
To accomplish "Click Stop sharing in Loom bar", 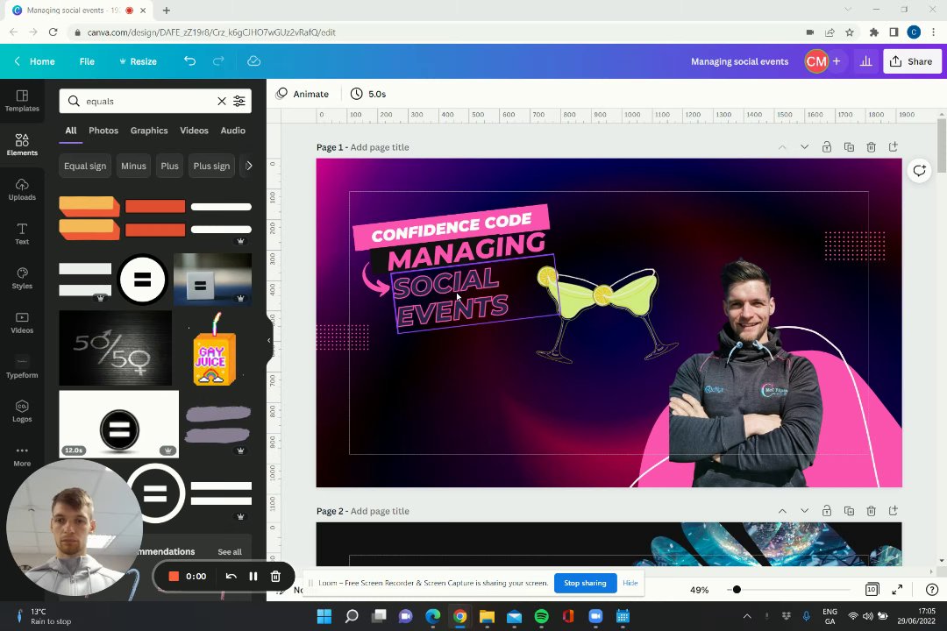I will (x=585, y=583).
